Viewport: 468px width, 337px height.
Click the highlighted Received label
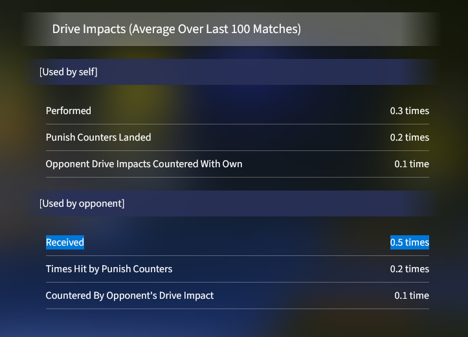point(65,242)
